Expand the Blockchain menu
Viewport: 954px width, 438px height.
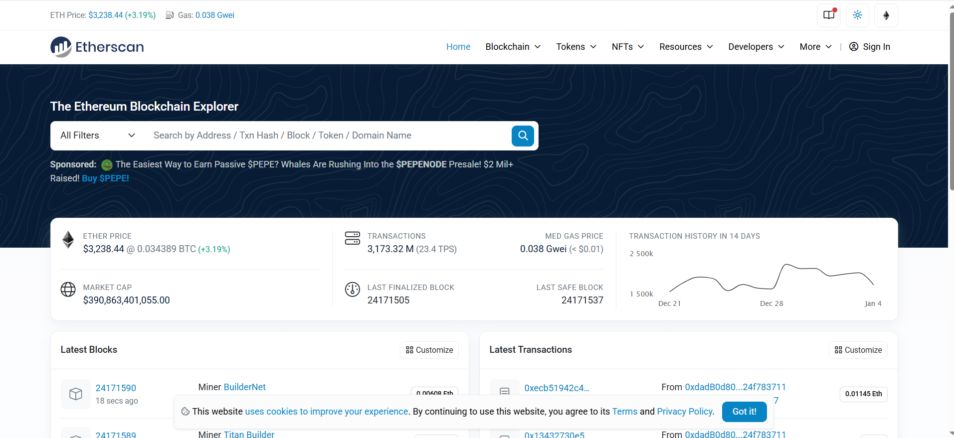[513, 46]
